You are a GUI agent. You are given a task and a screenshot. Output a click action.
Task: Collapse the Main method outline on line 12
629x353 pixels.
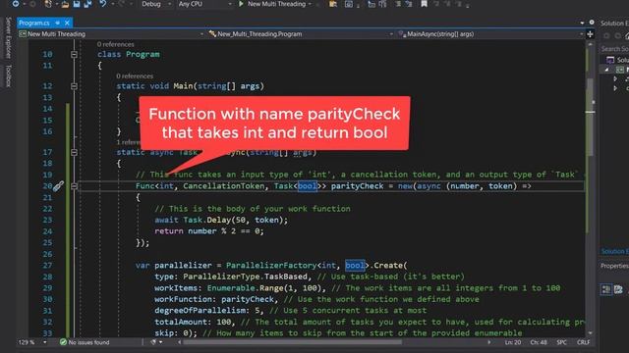[x=75, y=86]
